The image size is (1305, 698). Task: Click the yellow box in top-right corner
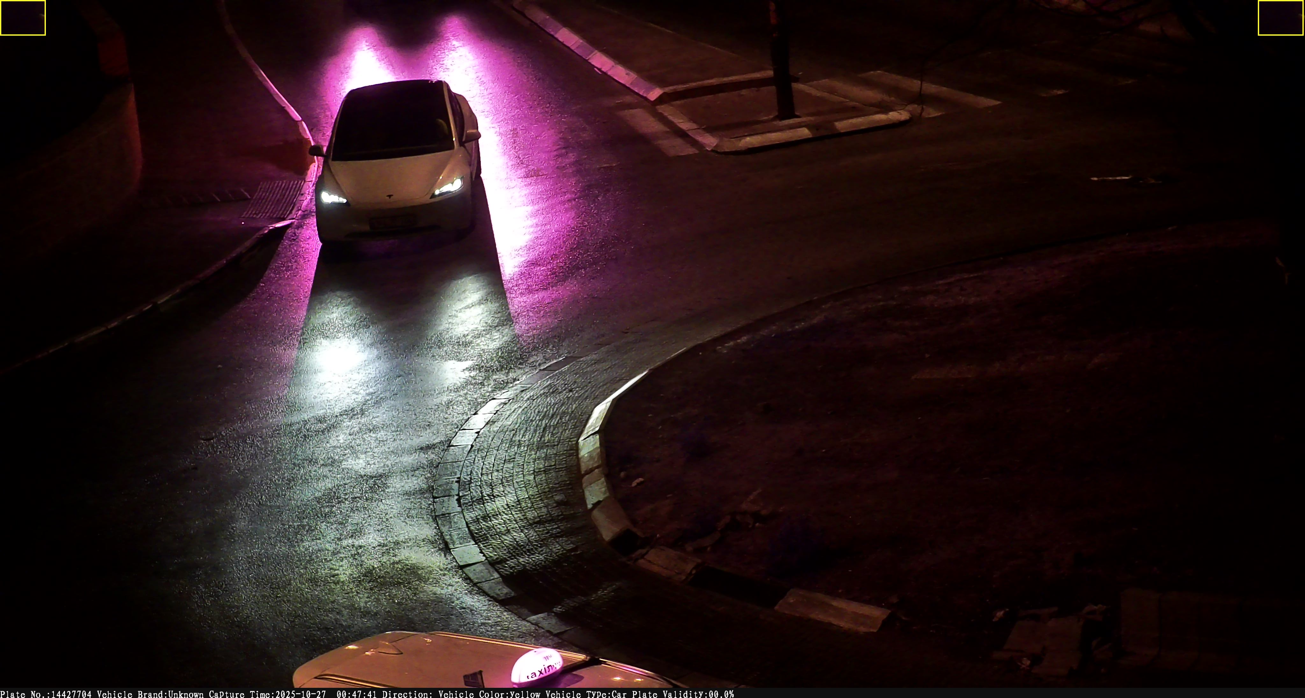(1280, 18)
